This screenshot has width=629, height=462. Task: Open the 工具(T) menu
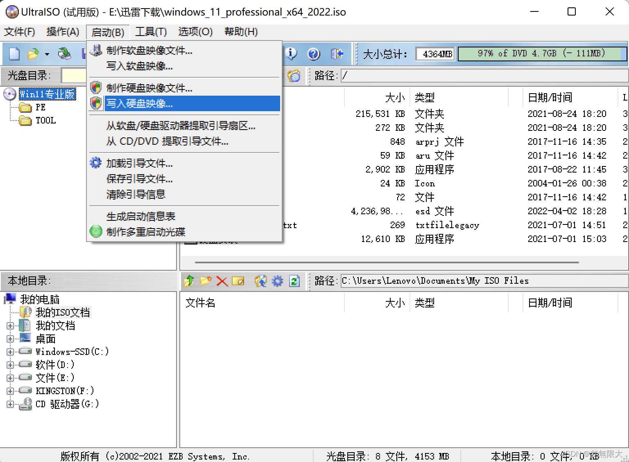pos(151,32)
